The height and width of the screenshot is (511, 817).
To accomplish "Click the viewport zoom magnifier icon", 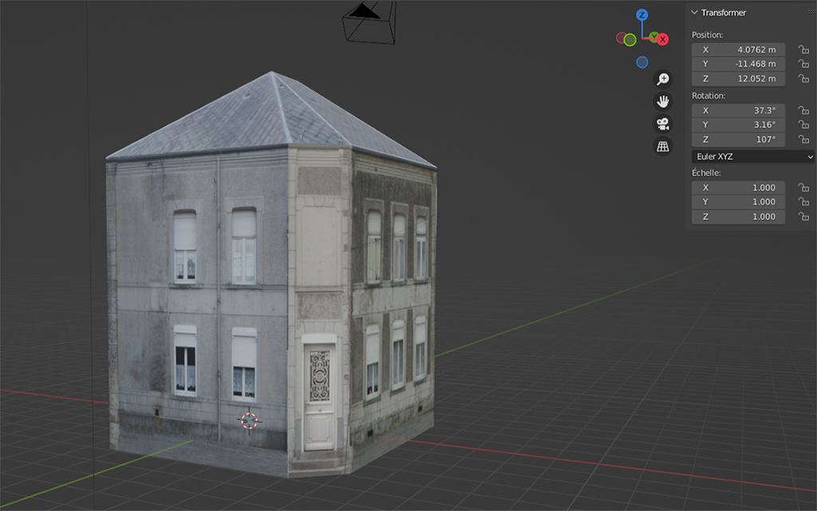I will click(x=662, y=78).
